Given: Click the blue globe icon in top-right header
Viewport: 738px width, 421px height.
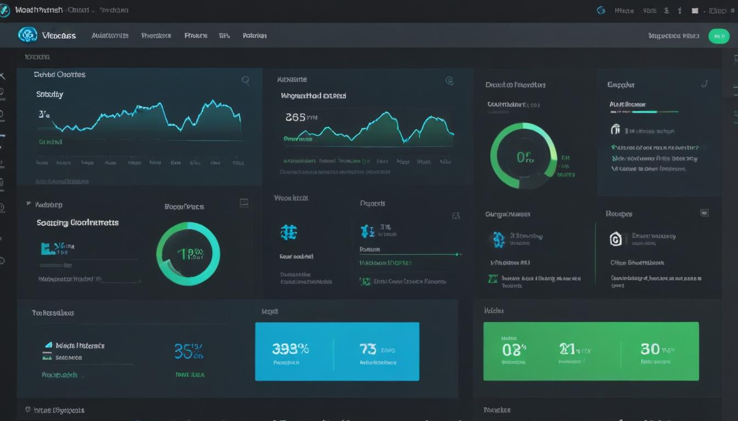Looking at the screenshot, I should pos(601,10).
